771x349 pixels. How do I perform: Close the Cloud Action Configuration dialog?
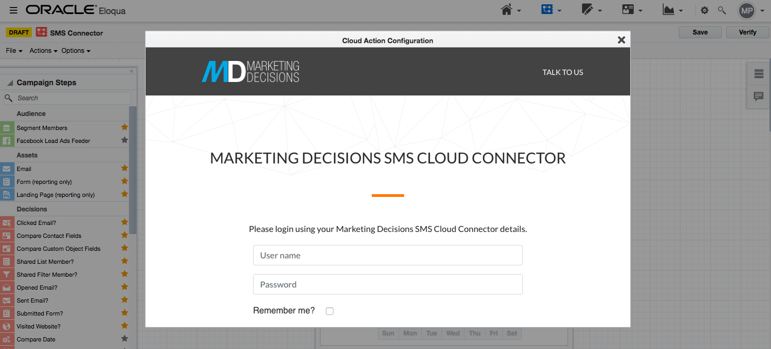[x=621, y=40]
